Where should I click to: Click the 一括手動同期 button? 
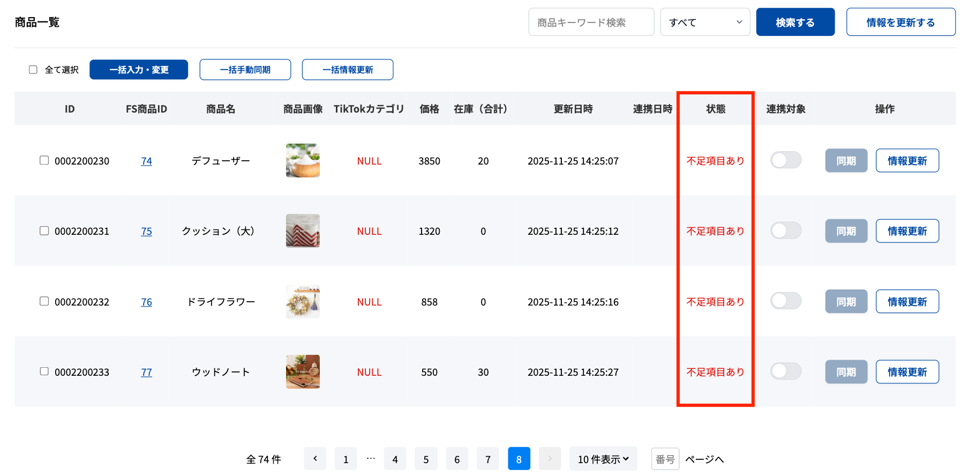[x=245, y=70]
